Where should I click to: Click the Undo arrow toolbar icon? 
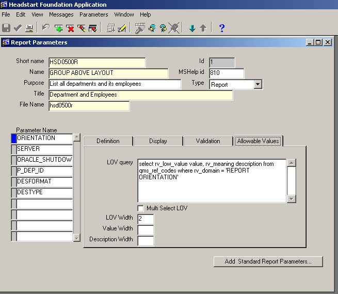pyautogui.click(x=46, y=28)
